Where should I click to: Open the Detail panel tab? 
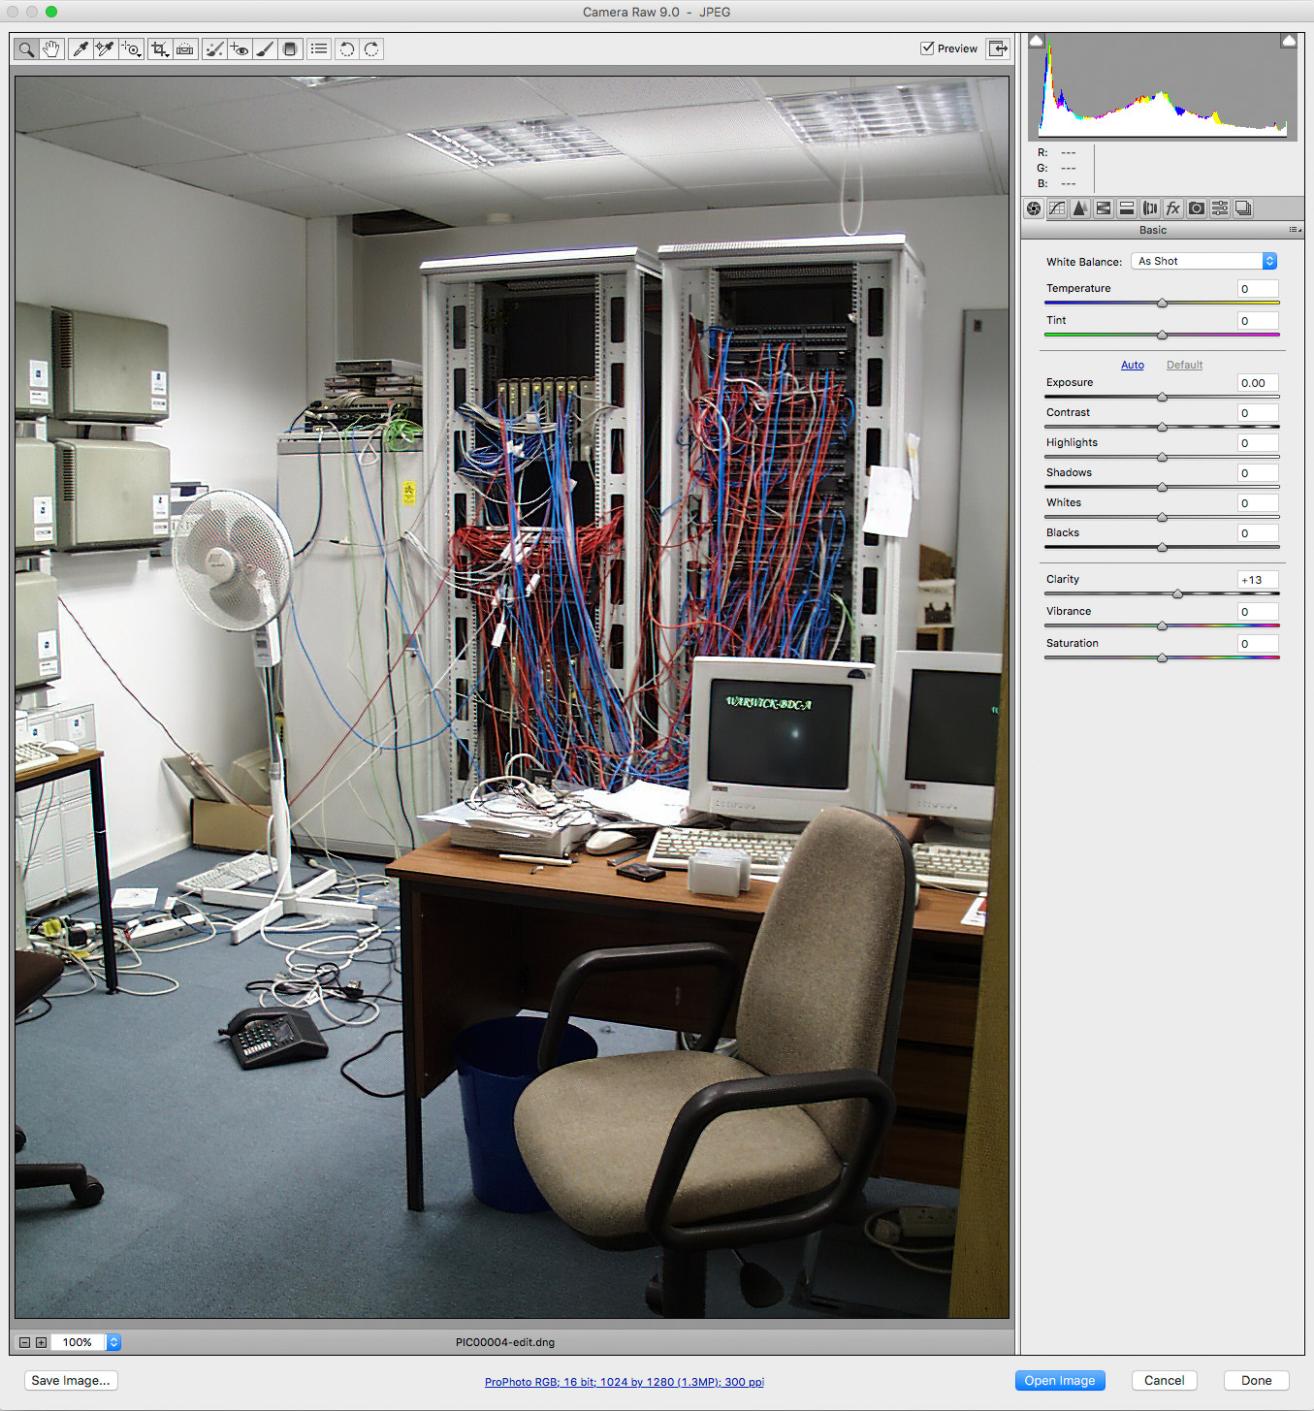[x=1080, y=208]
